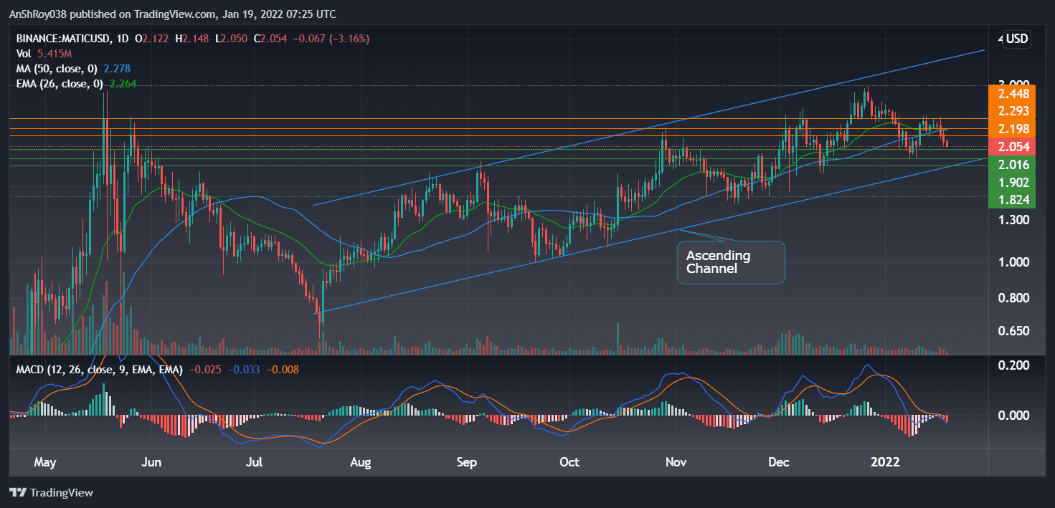Select the Ascending Channel annotation box

click(730, 262)
